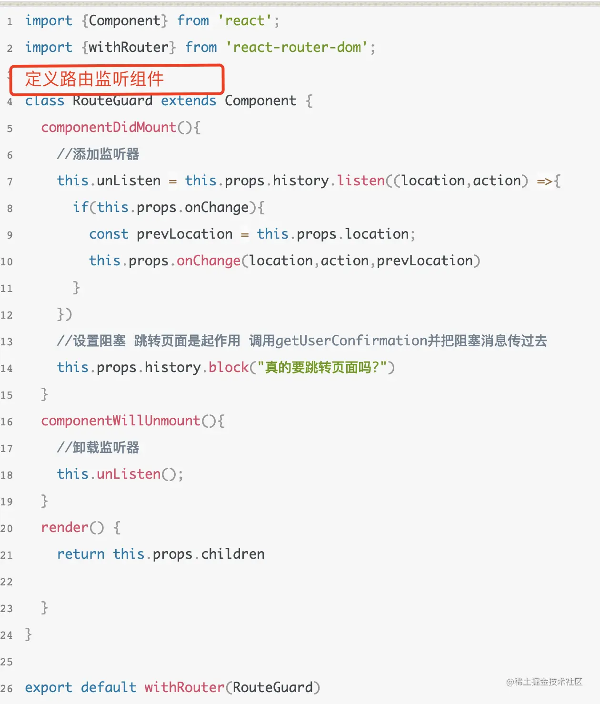Click line number 14 in gutter

click(x=7, y=369)
